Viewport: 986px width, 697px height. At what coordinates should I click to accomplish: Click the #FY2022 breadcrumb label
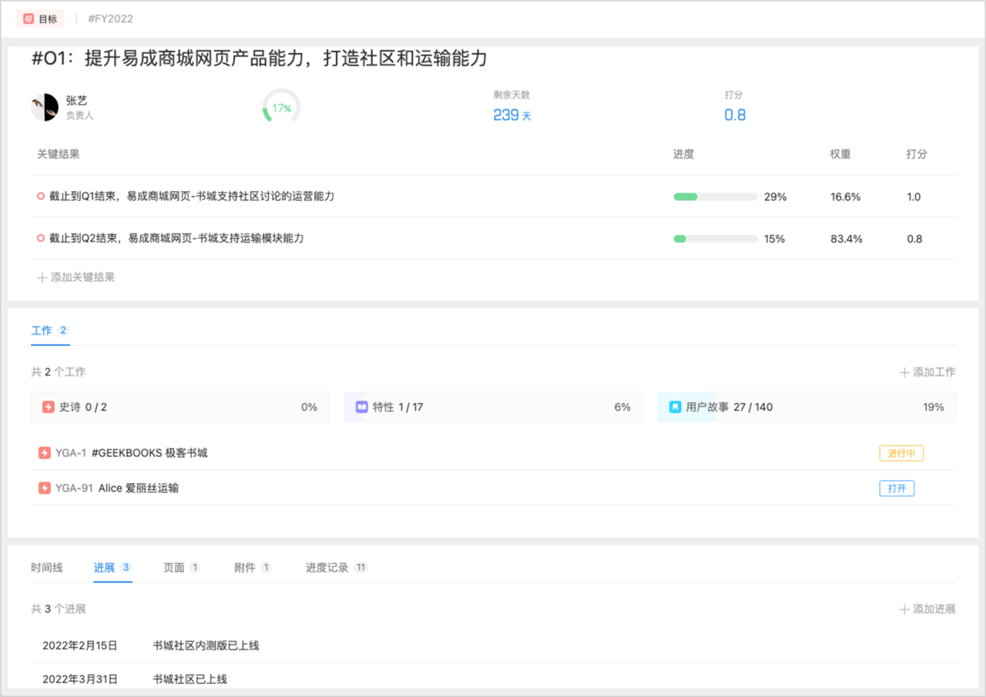(x=110, y=18)
